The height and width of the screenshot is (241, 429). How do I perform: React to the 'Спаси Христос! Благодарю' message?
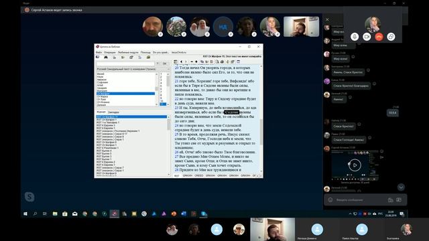[374, 84]
